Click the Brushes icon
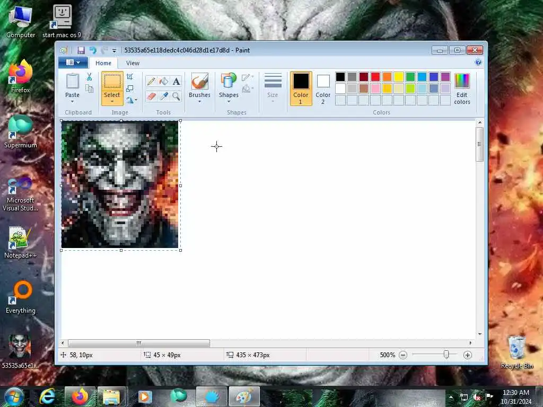The width and height of the screenshot is (543, 407). coord(199,81)
